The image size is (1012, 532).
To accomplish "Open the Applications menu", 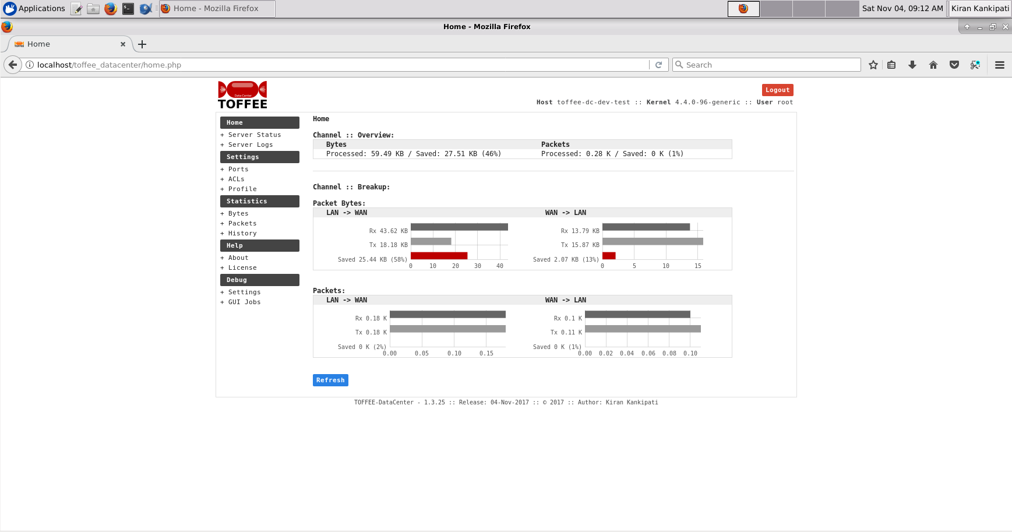I will click(x=34, y=8).
